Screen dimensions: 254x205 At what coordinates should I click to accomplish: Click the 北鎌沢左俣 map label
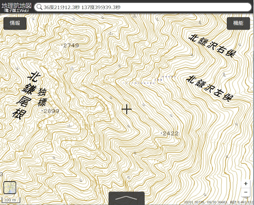pos(210,88)
